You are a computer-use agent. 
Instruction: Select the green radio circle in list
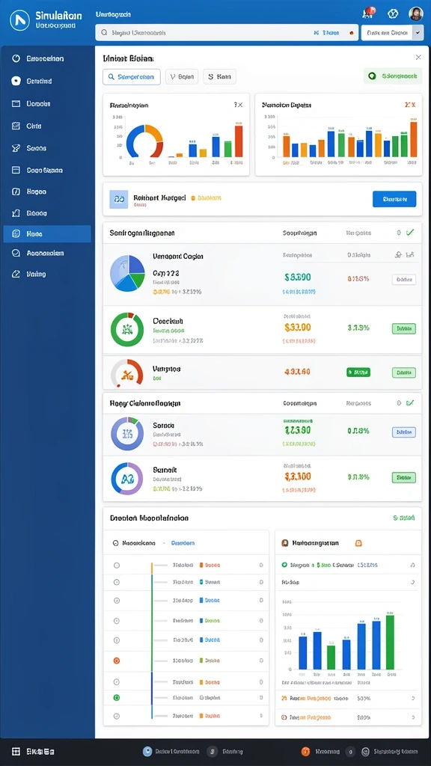(116, 698)
